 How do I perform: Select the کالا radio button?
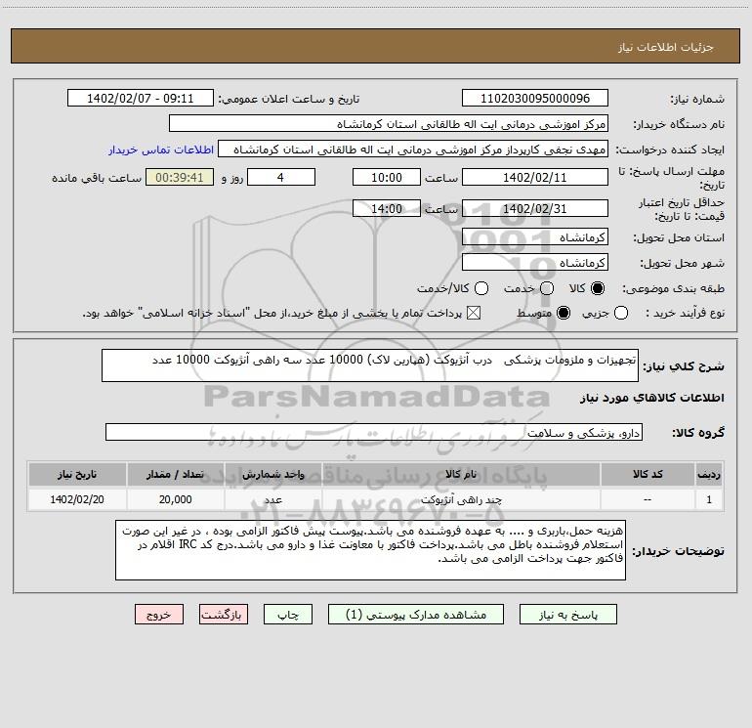coord(598,288)
